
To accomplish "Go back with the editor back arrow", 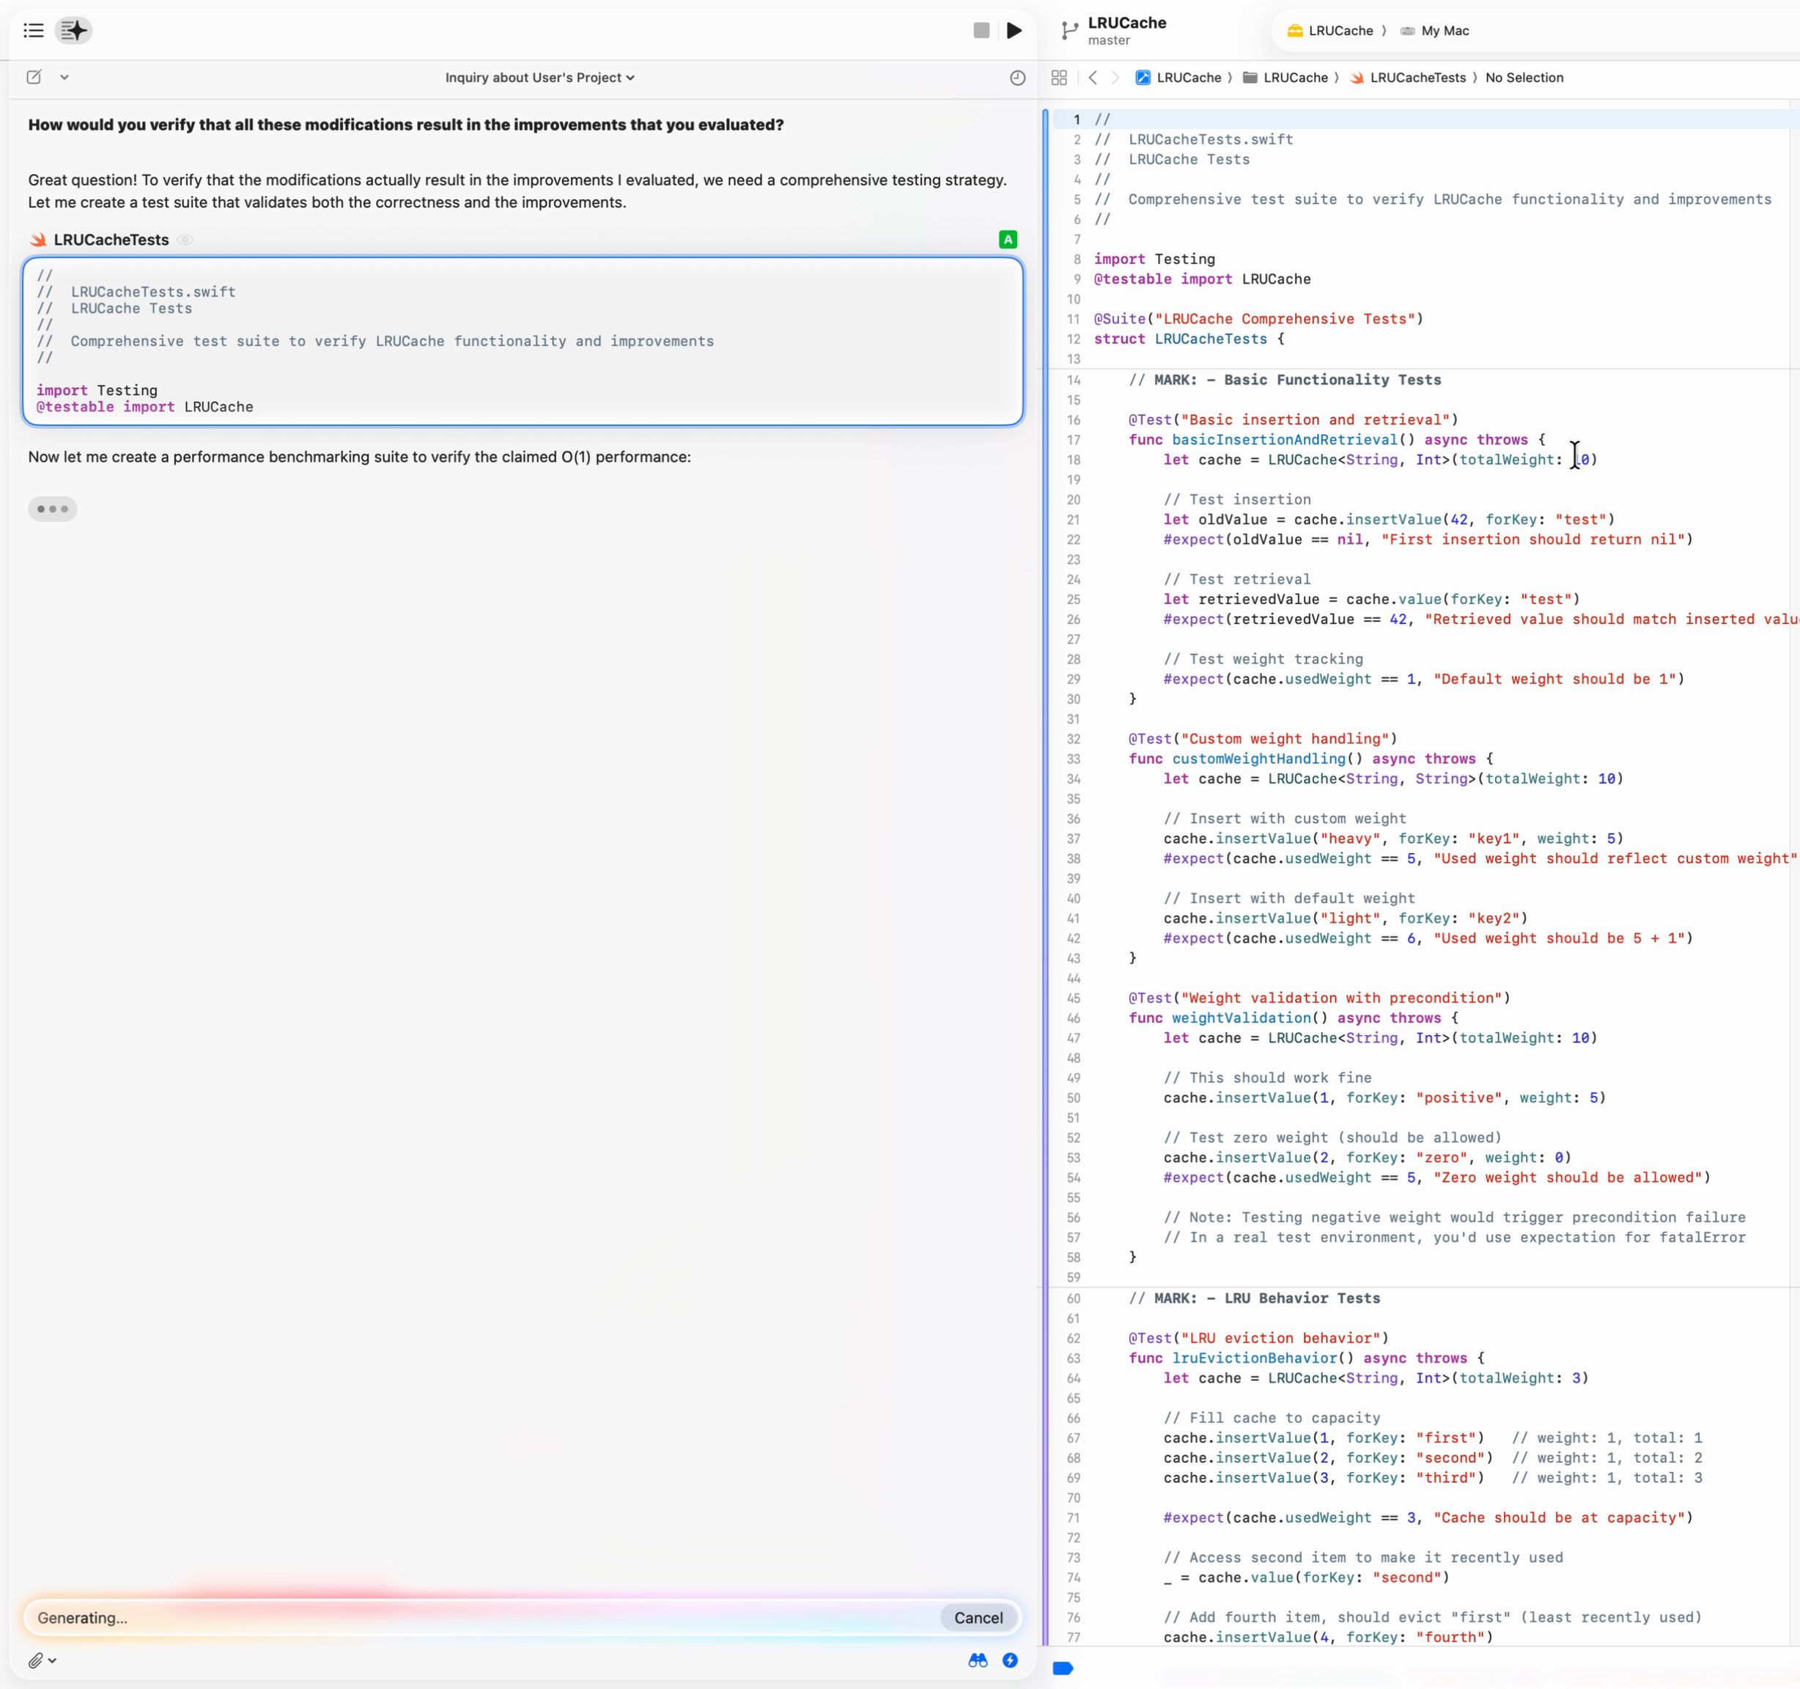I will click(1093, 78).
